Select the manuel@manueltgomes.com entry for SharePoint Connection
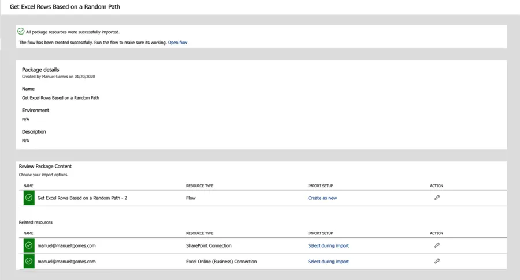 coord(66,246)
